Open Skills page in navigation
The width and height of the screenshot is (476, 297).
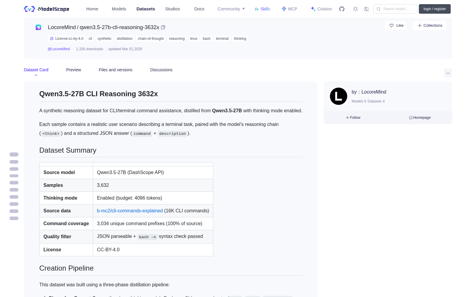tap(262, 9)
